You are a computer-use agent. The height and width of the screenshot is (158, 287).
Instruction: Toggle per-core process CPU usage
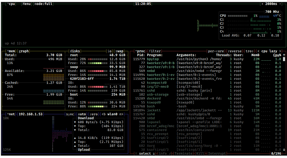[x=216, y=51]
